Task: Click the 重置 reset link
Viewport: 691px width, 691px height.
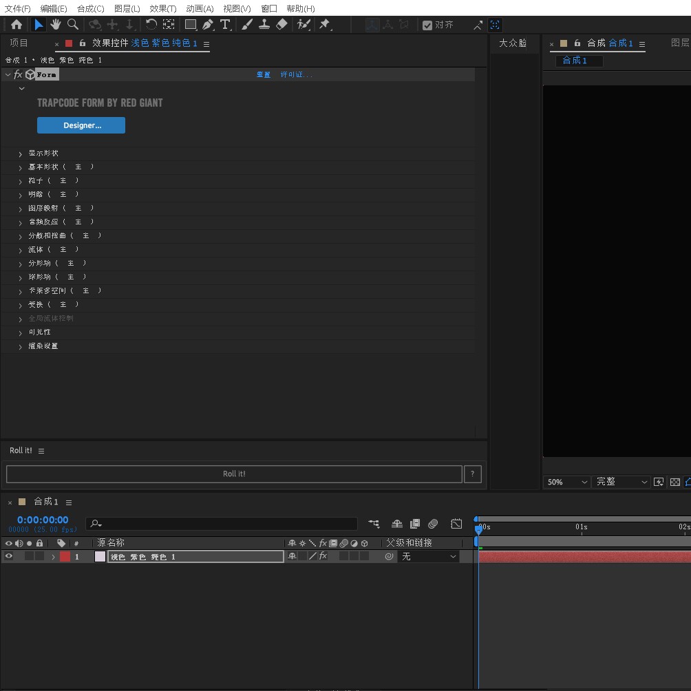Action: coord(264,74)
